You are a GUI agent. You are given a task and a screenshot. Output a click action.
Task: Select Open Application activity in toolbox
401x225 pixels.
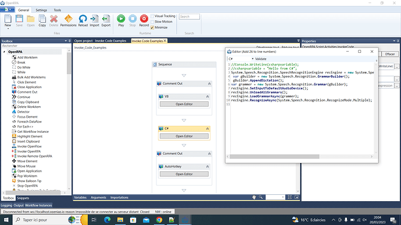30,171
